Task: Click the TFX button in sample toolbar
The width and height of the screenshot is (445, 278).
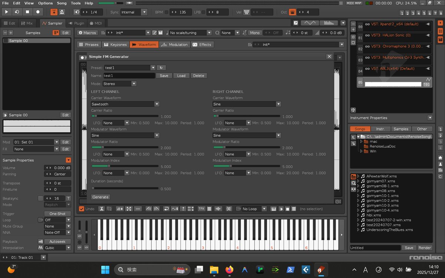Action: pyautogui.click(x=201, y=209)
